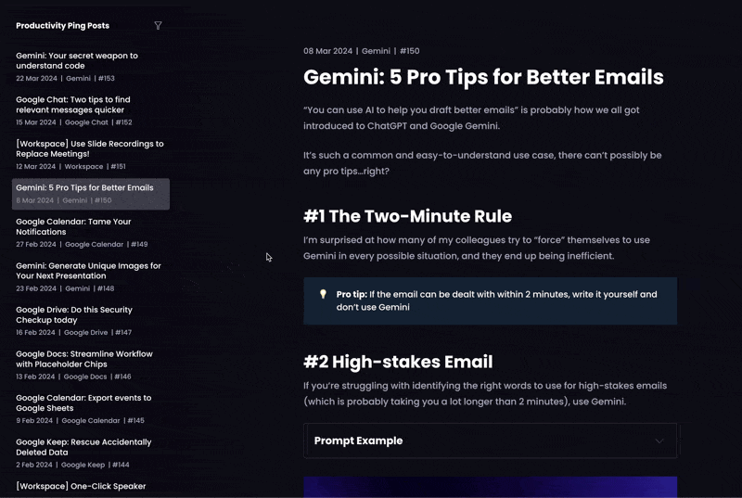Open Google Calendar: Export events to Google Sheets
Screen dimensions: 742x498
pyautogui.click(x=90, y=409)
